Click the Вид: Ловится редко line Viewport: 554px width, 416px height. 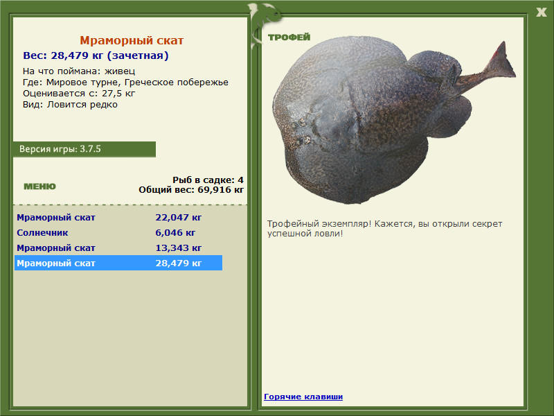coord(70,105)
